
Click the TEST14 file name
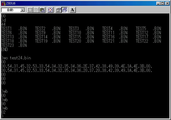tap(41, 37)
